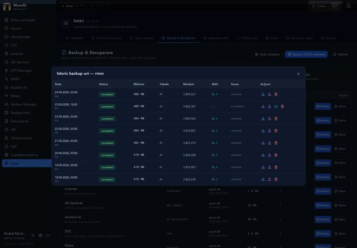Viewport: 357px width, 248px height.
Task: Delete the 19.09.2026 backup entry
Action: click(x=276, y=167)
